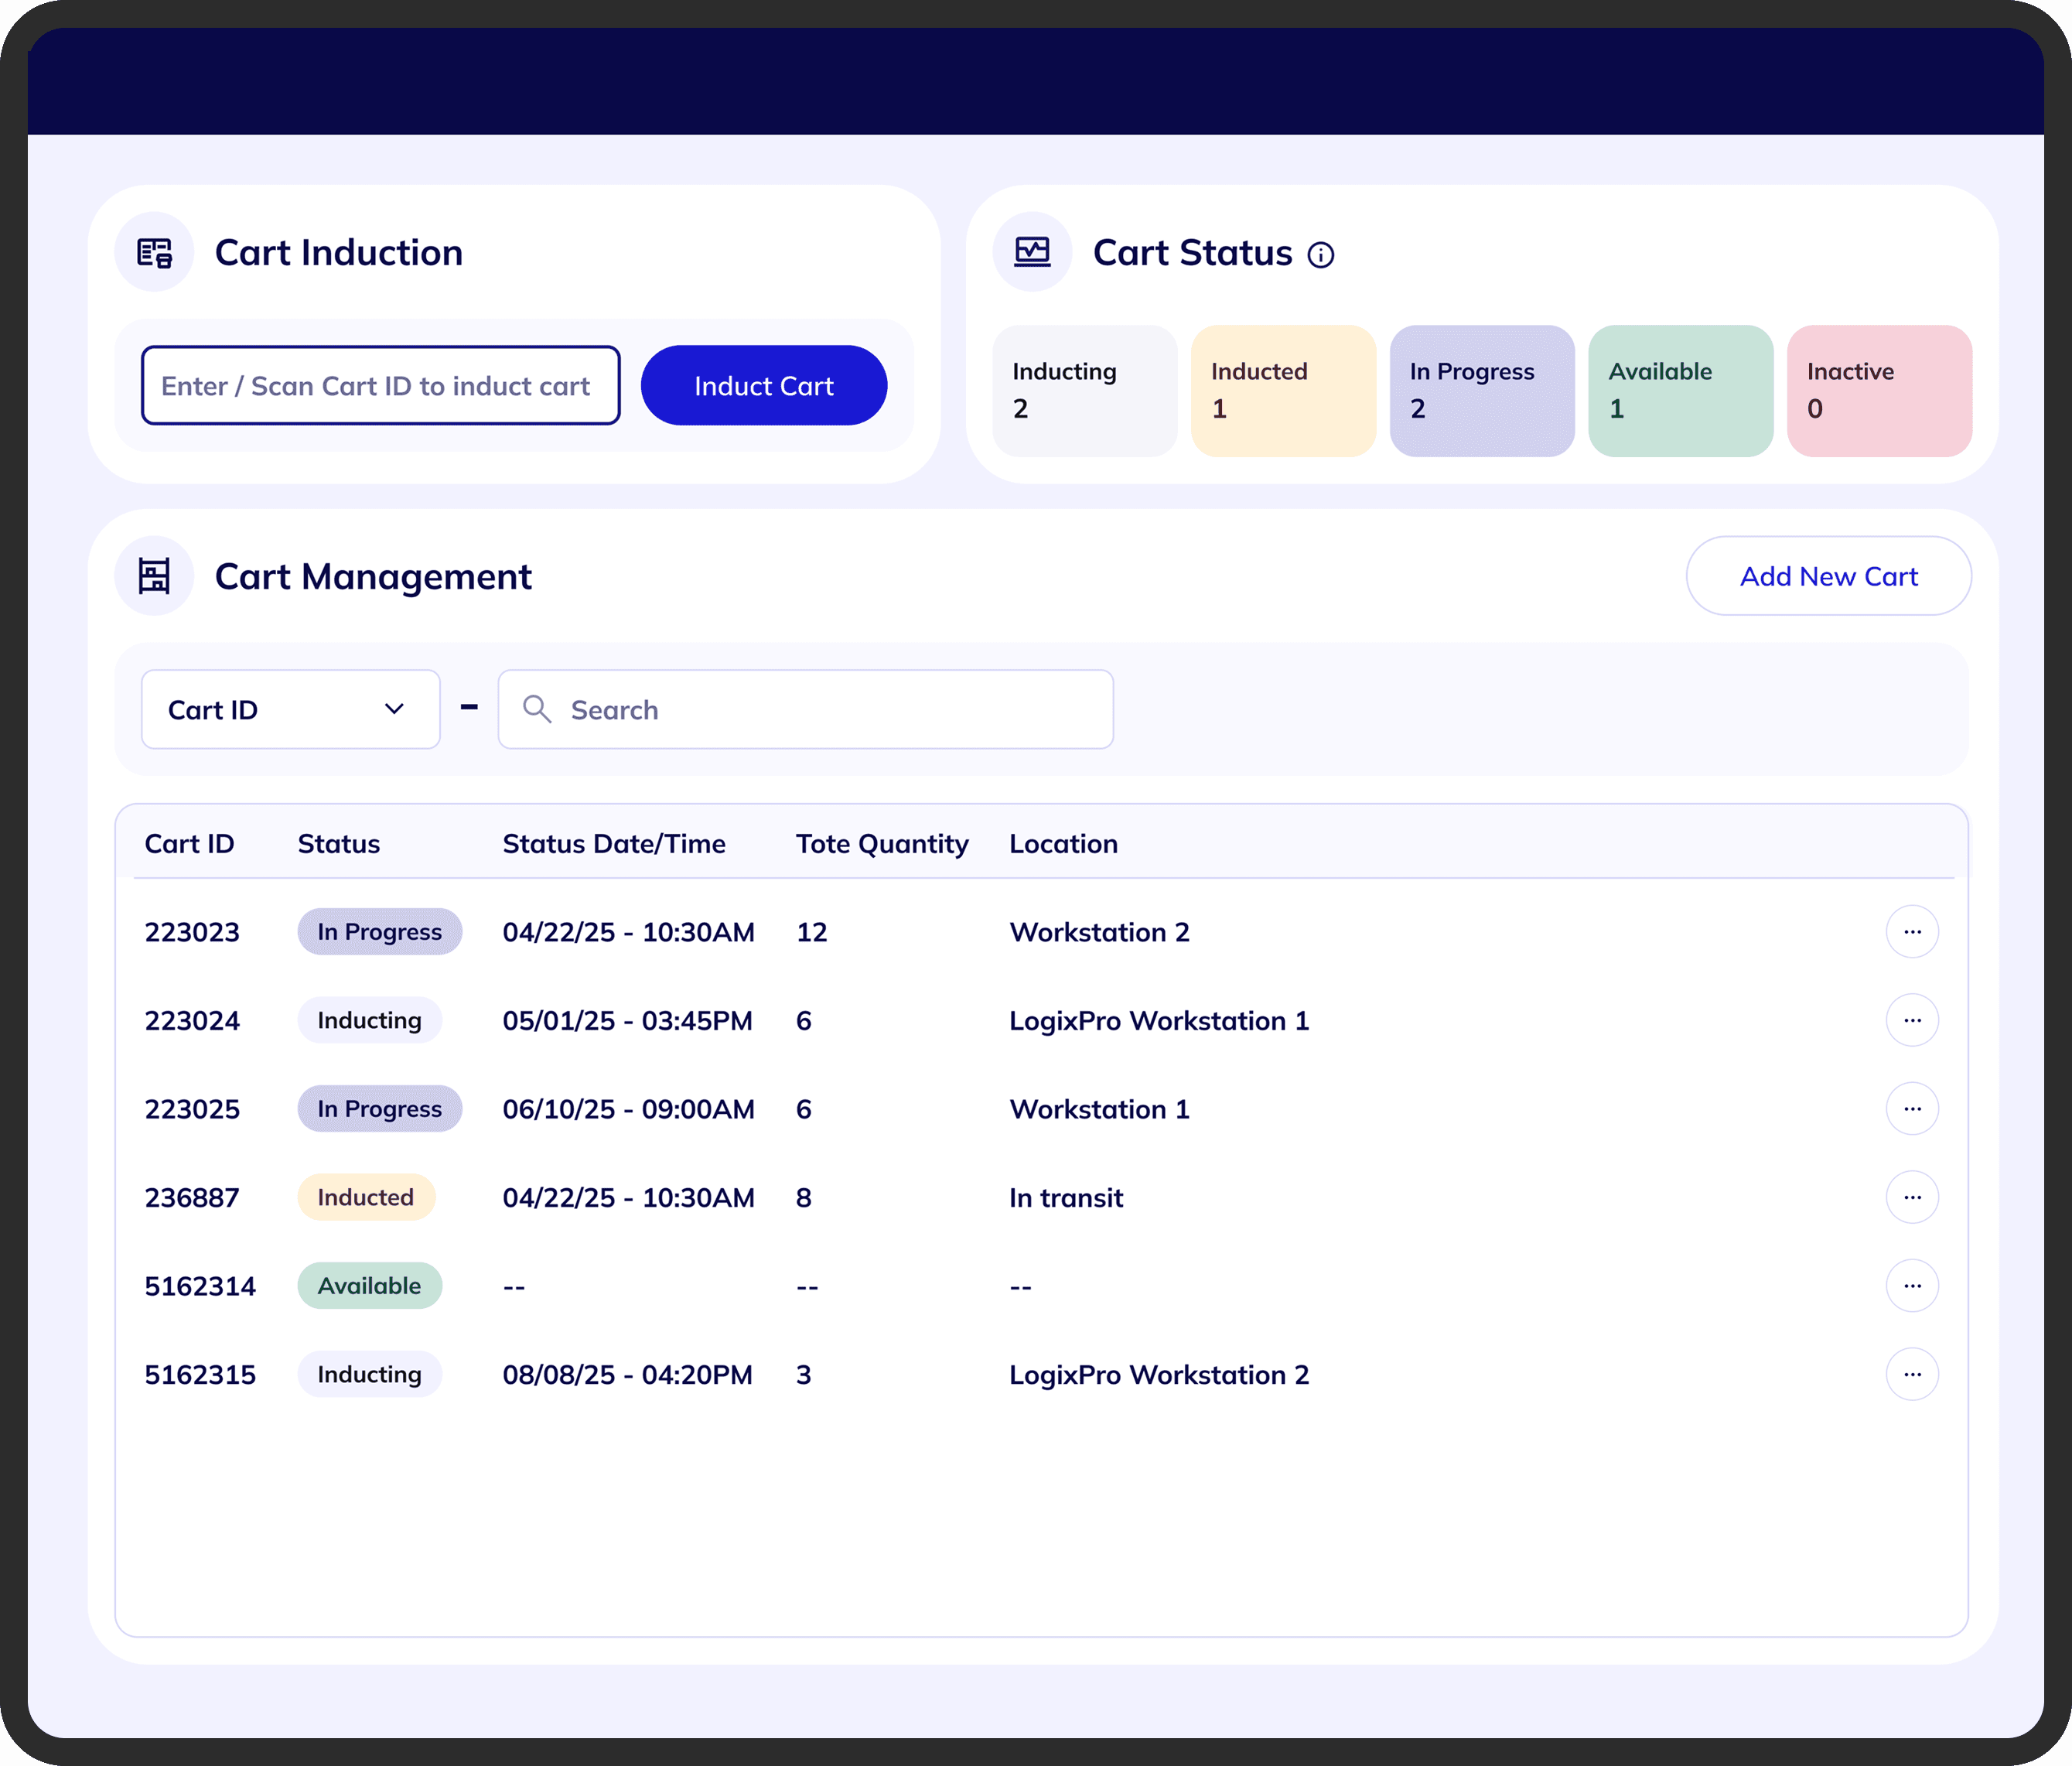Click the In transit location
Image resolution: width=2072 pixels, height=1766 pixels.
coord(1066,1198)
